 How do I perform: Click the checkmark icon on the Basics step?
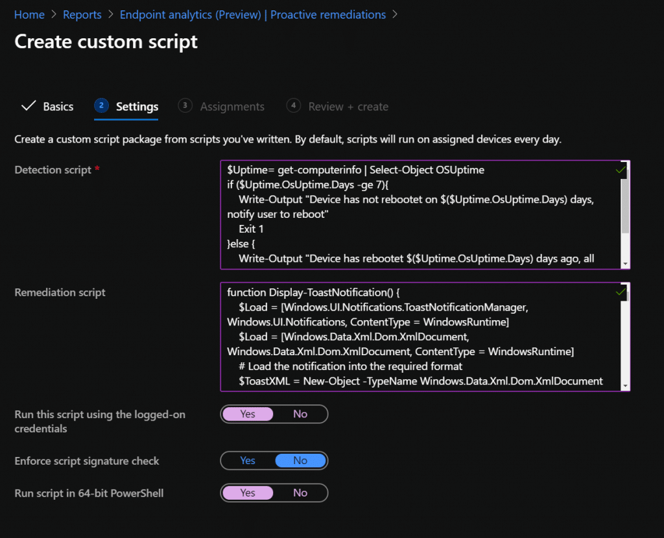(x=29, y=106)
